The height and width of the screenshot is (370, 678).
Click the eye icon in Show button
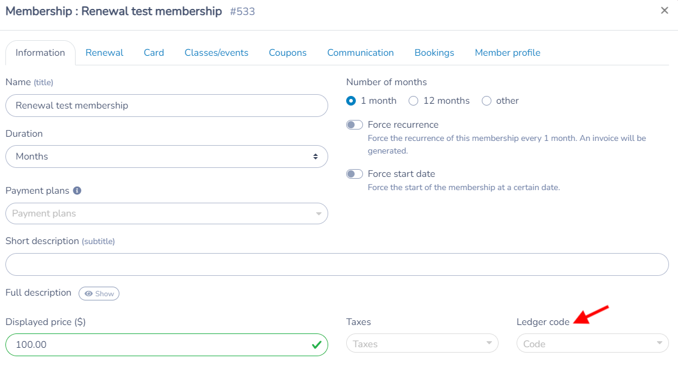click(x=89, y=293)
